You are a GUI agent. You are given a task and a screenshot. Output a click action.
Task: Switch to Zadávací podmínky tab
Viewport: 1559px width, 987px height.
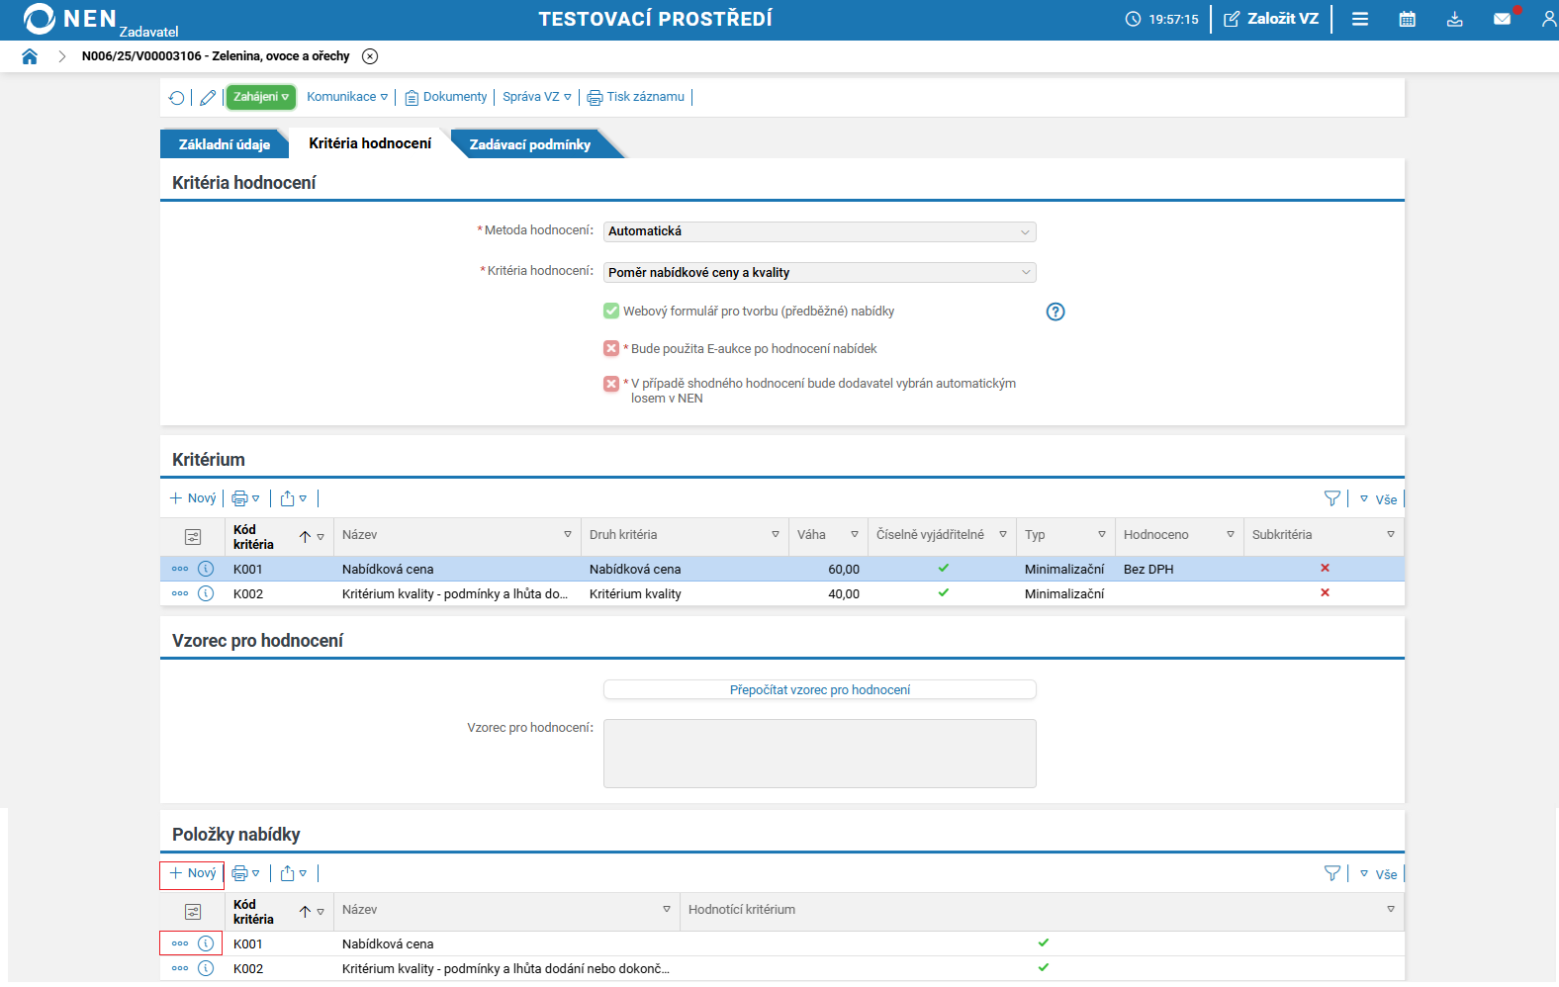point(530,144)
